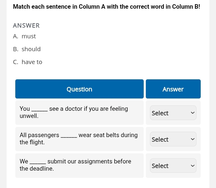This screenshot has width=216, height=188.
Task: Open the Select dropdown for the assignments sentence
Action: (x=173, y=166)
